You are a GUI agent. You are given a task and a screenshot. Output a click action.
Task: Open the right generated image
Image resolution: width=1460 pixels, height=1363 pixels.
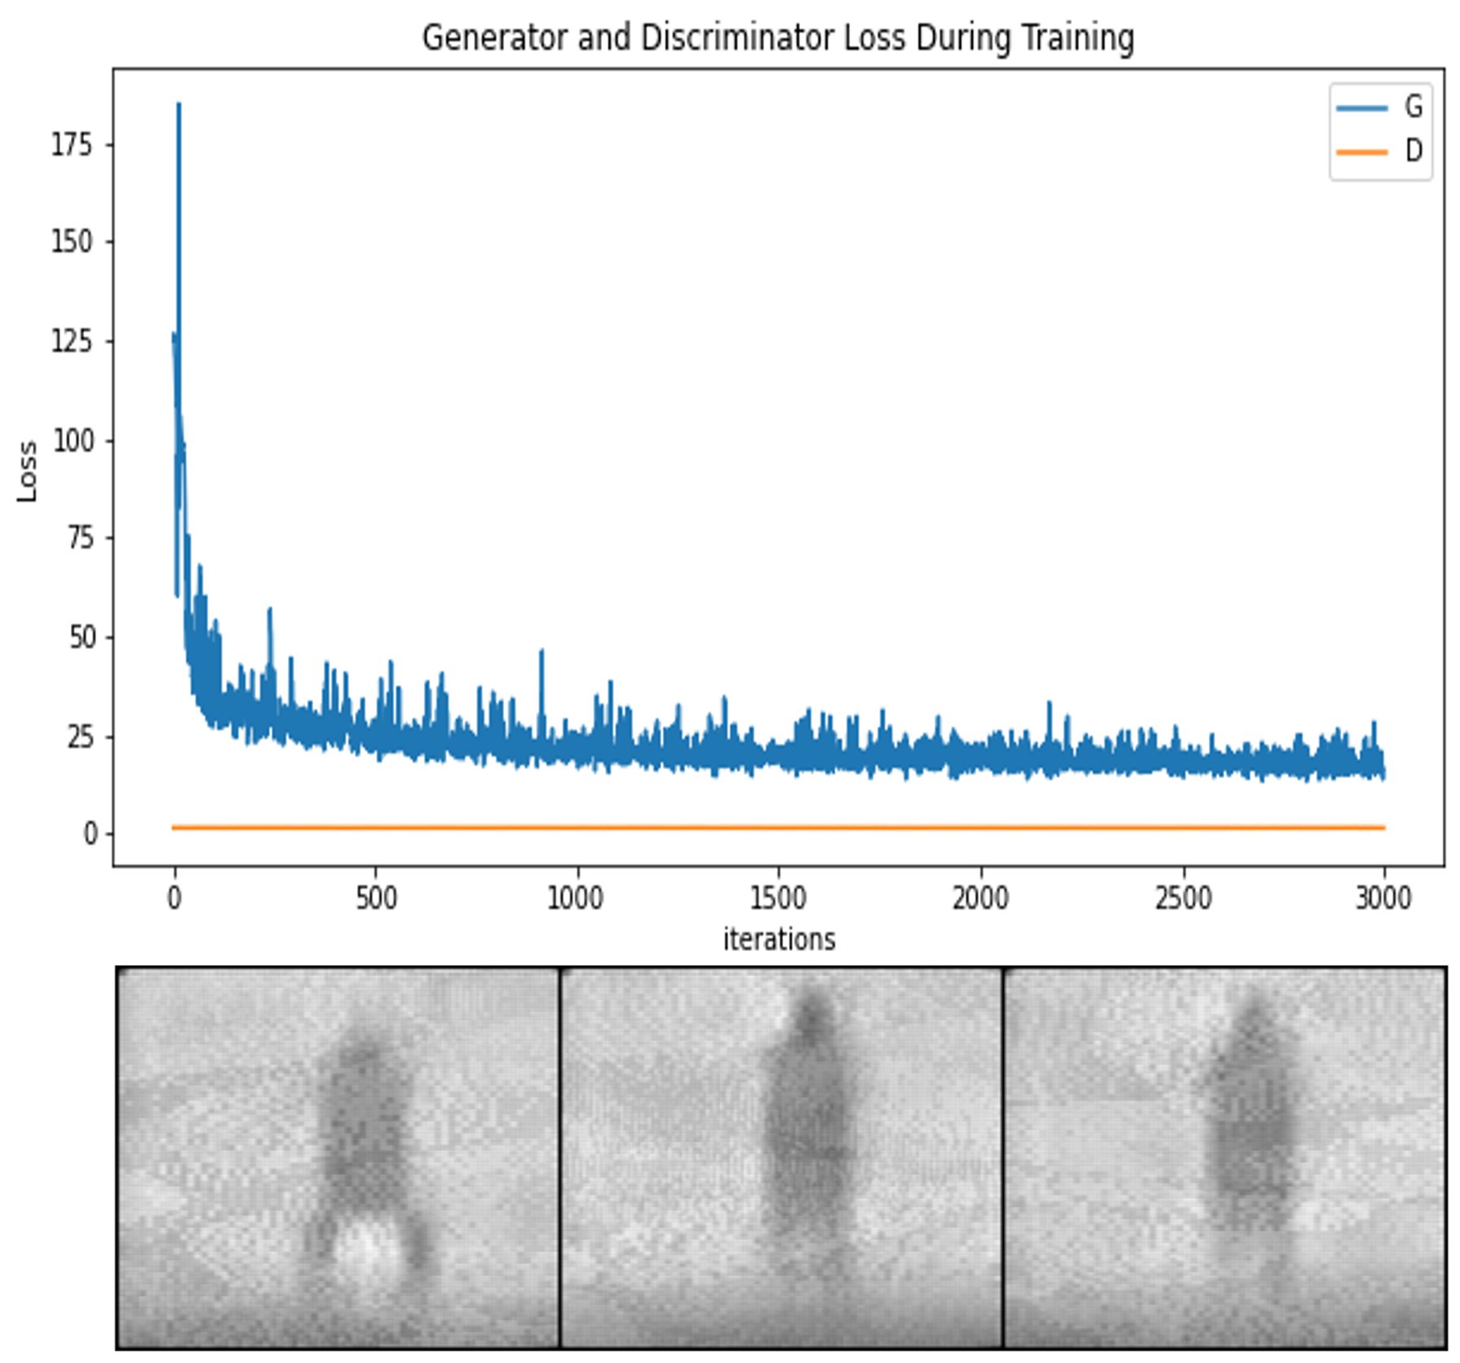pyautogui.click(x=1223, y=1157)
